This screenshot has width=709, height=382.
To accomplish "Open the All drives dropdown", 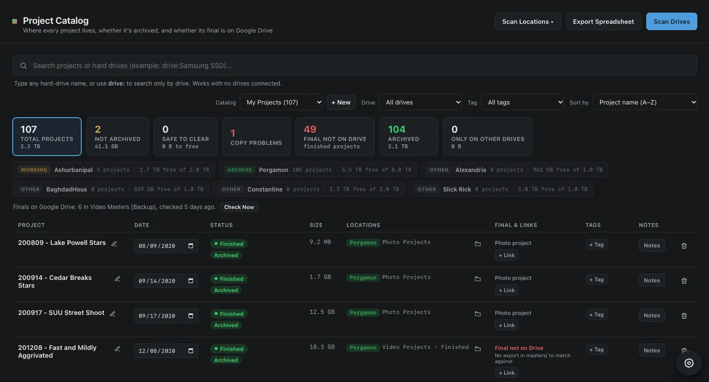I will tap(420, 102).
